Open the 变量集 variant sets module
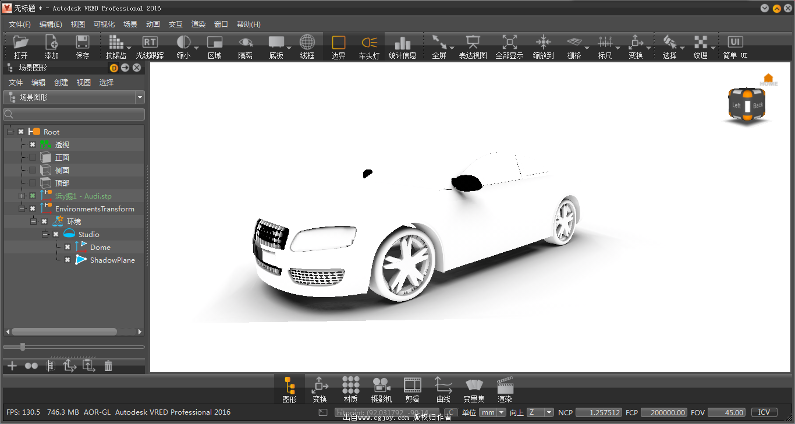The height and width of the screenshot is (424, 795). (474, 390)
